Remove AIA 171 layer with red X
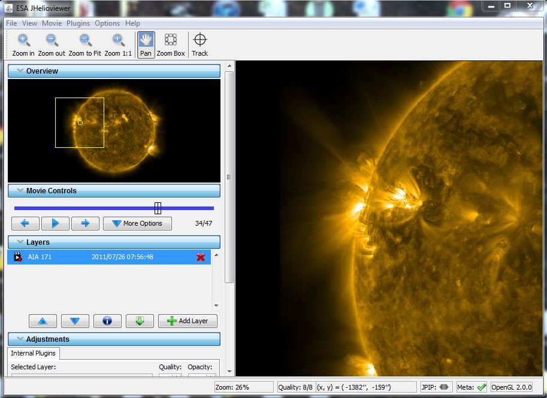The height and width of the screenshot is (398, 547). coord(201,257)
